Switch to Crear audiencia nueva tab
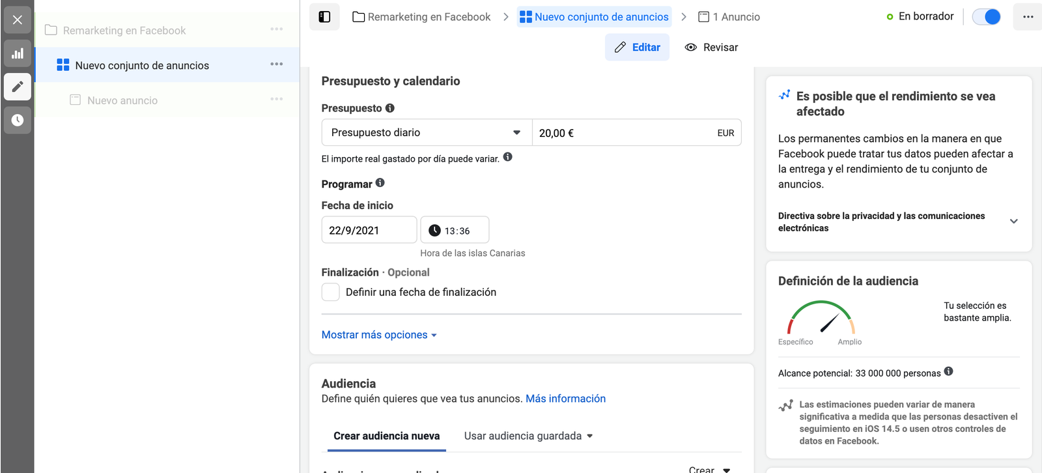This screenshot has width=1042, height=473. coord(386,436)
